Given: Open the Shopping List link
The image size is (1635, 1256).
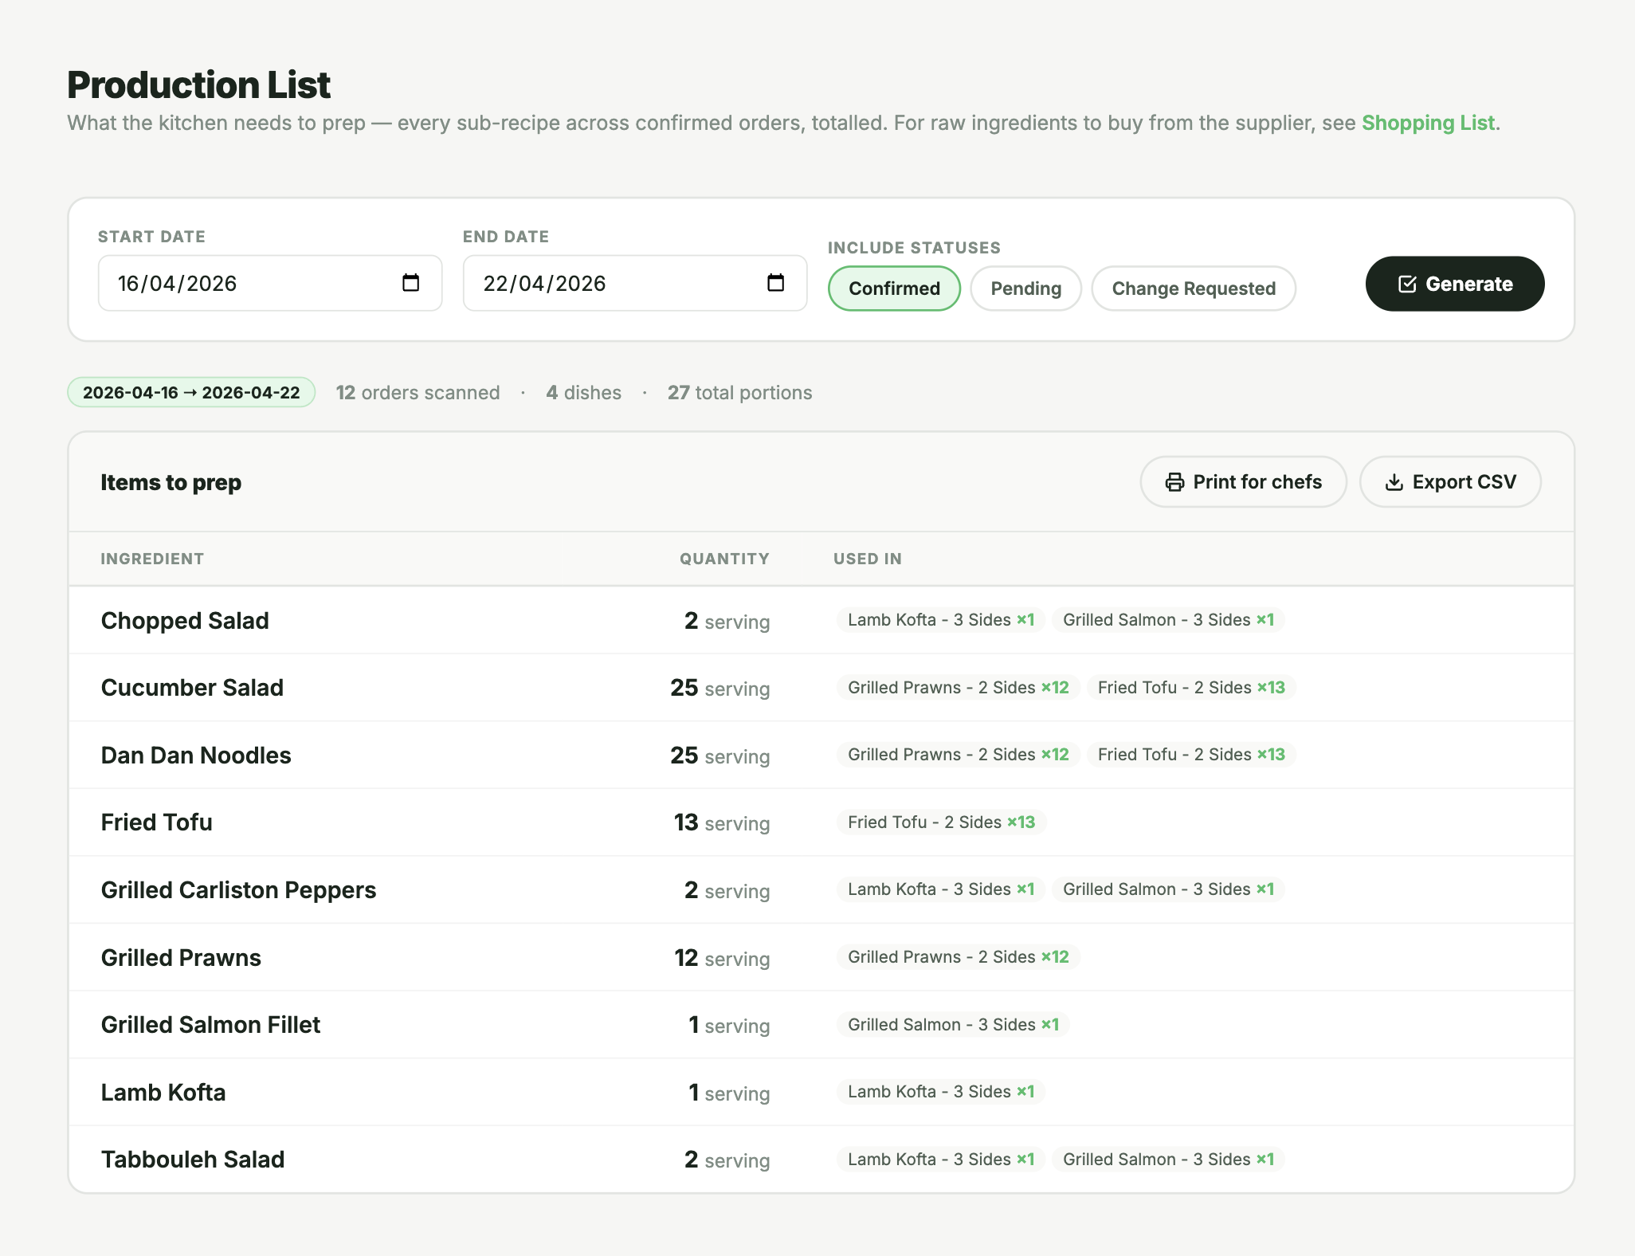Looking at the screenshot, I should coord(1428,123).
